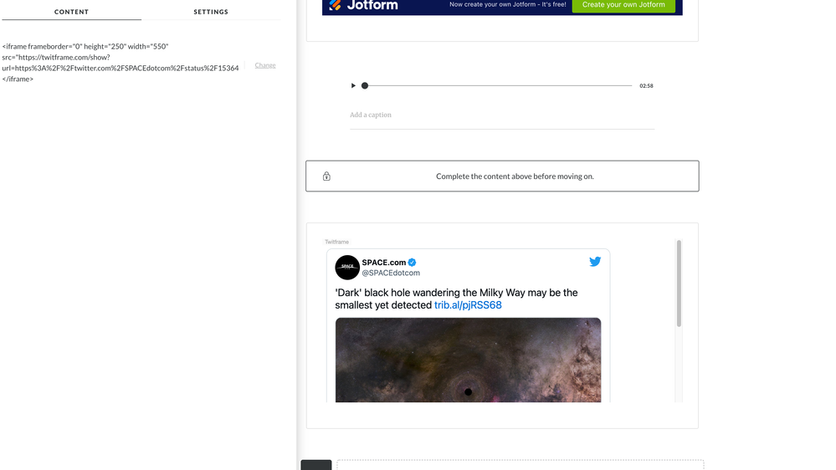
Task: Click the audio duration 02:58
Action: pyautogui.click(x=646, y=86)
